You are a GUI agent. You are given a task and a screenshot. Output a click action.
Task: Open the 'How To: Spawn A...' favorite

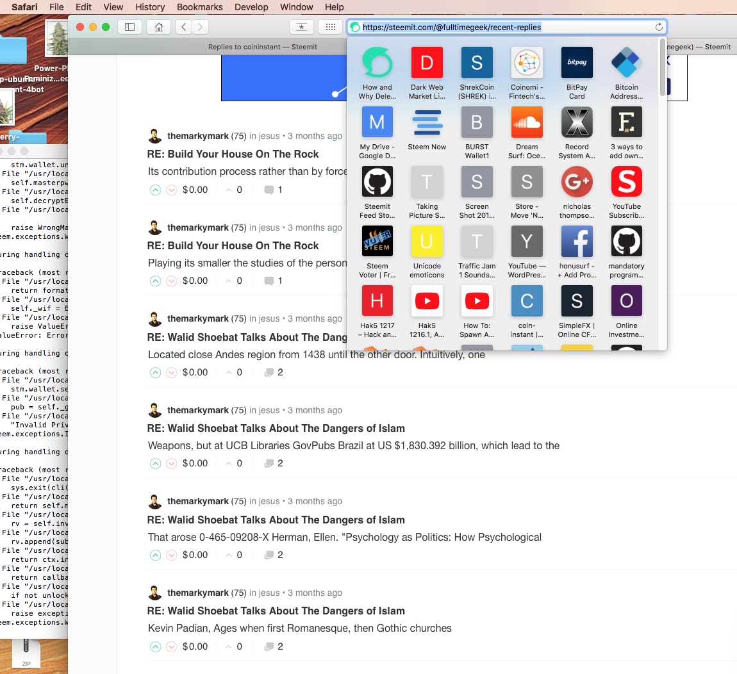pos(477,311)
